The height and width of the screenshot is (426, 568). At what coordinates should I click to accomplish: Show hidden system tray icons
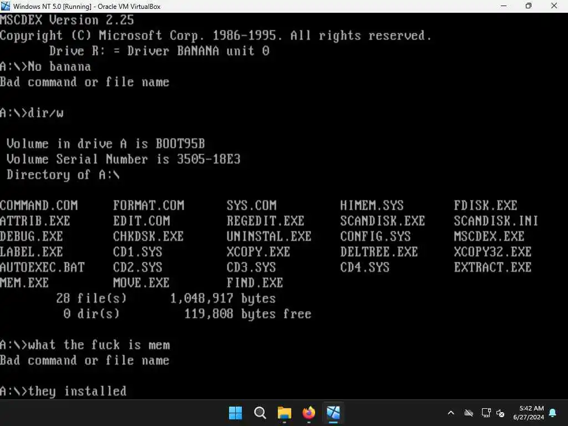coord(451,413)
